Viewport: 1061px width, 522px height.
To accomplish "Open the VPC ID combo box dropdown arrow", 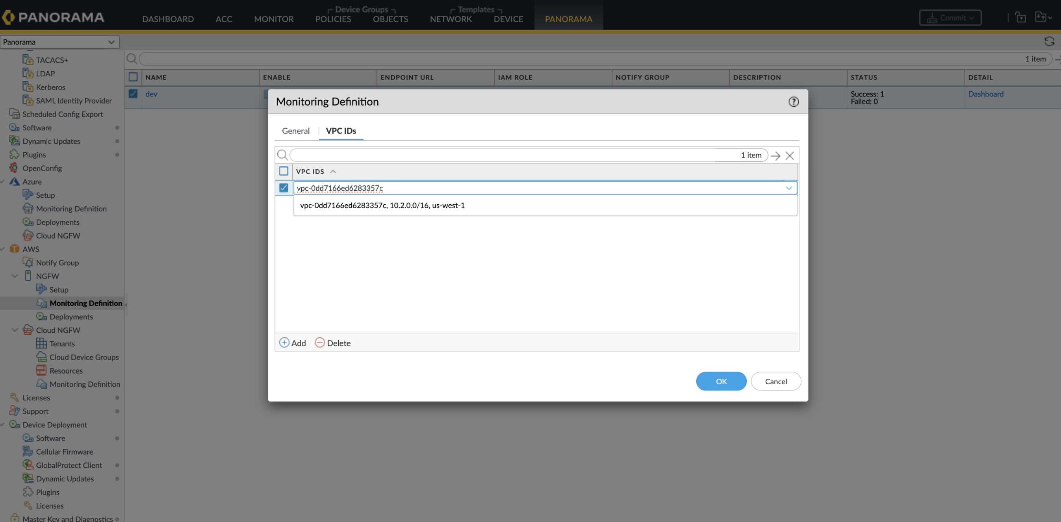I will (x=788, y=188).
